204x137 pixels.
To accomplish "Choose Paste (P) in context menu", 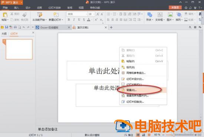I will click(143, 61).
